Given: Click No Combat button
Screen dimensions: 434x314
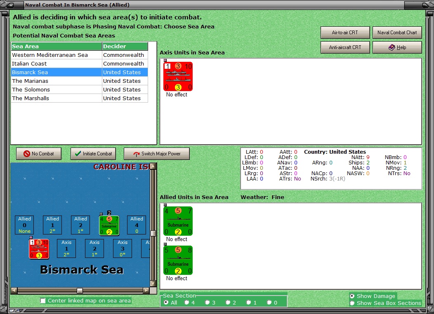Looking at the screenshot, I should pos(39,154).
